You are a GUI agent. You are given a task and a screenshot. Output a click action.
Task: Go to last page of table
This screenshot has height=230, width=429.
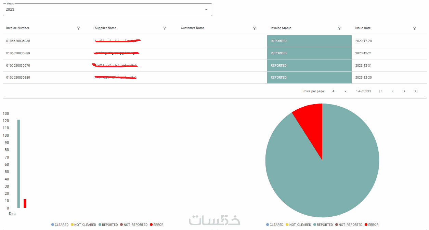coord(416,91)
